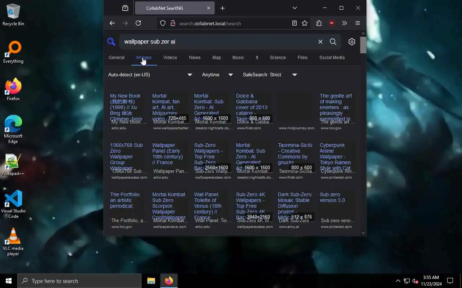Screen dimensions: 462x288
Task: Open the Recycle Bin desktop icon
Action: click(13, 15)
